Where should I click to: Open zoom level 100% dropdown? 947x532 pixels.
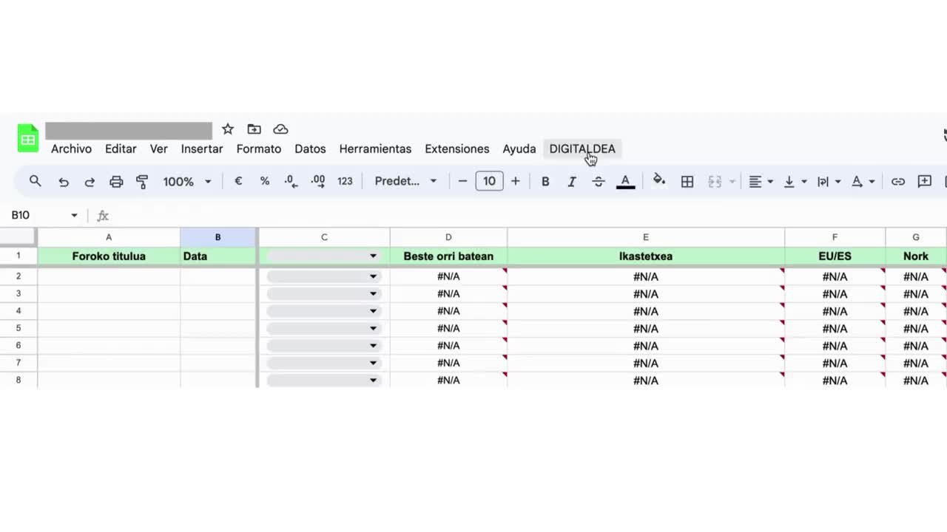[x=187, y=182]
